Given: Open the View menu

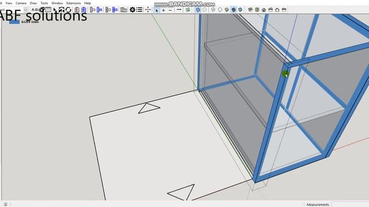Looking at the screenshot, I should [9, 3].
